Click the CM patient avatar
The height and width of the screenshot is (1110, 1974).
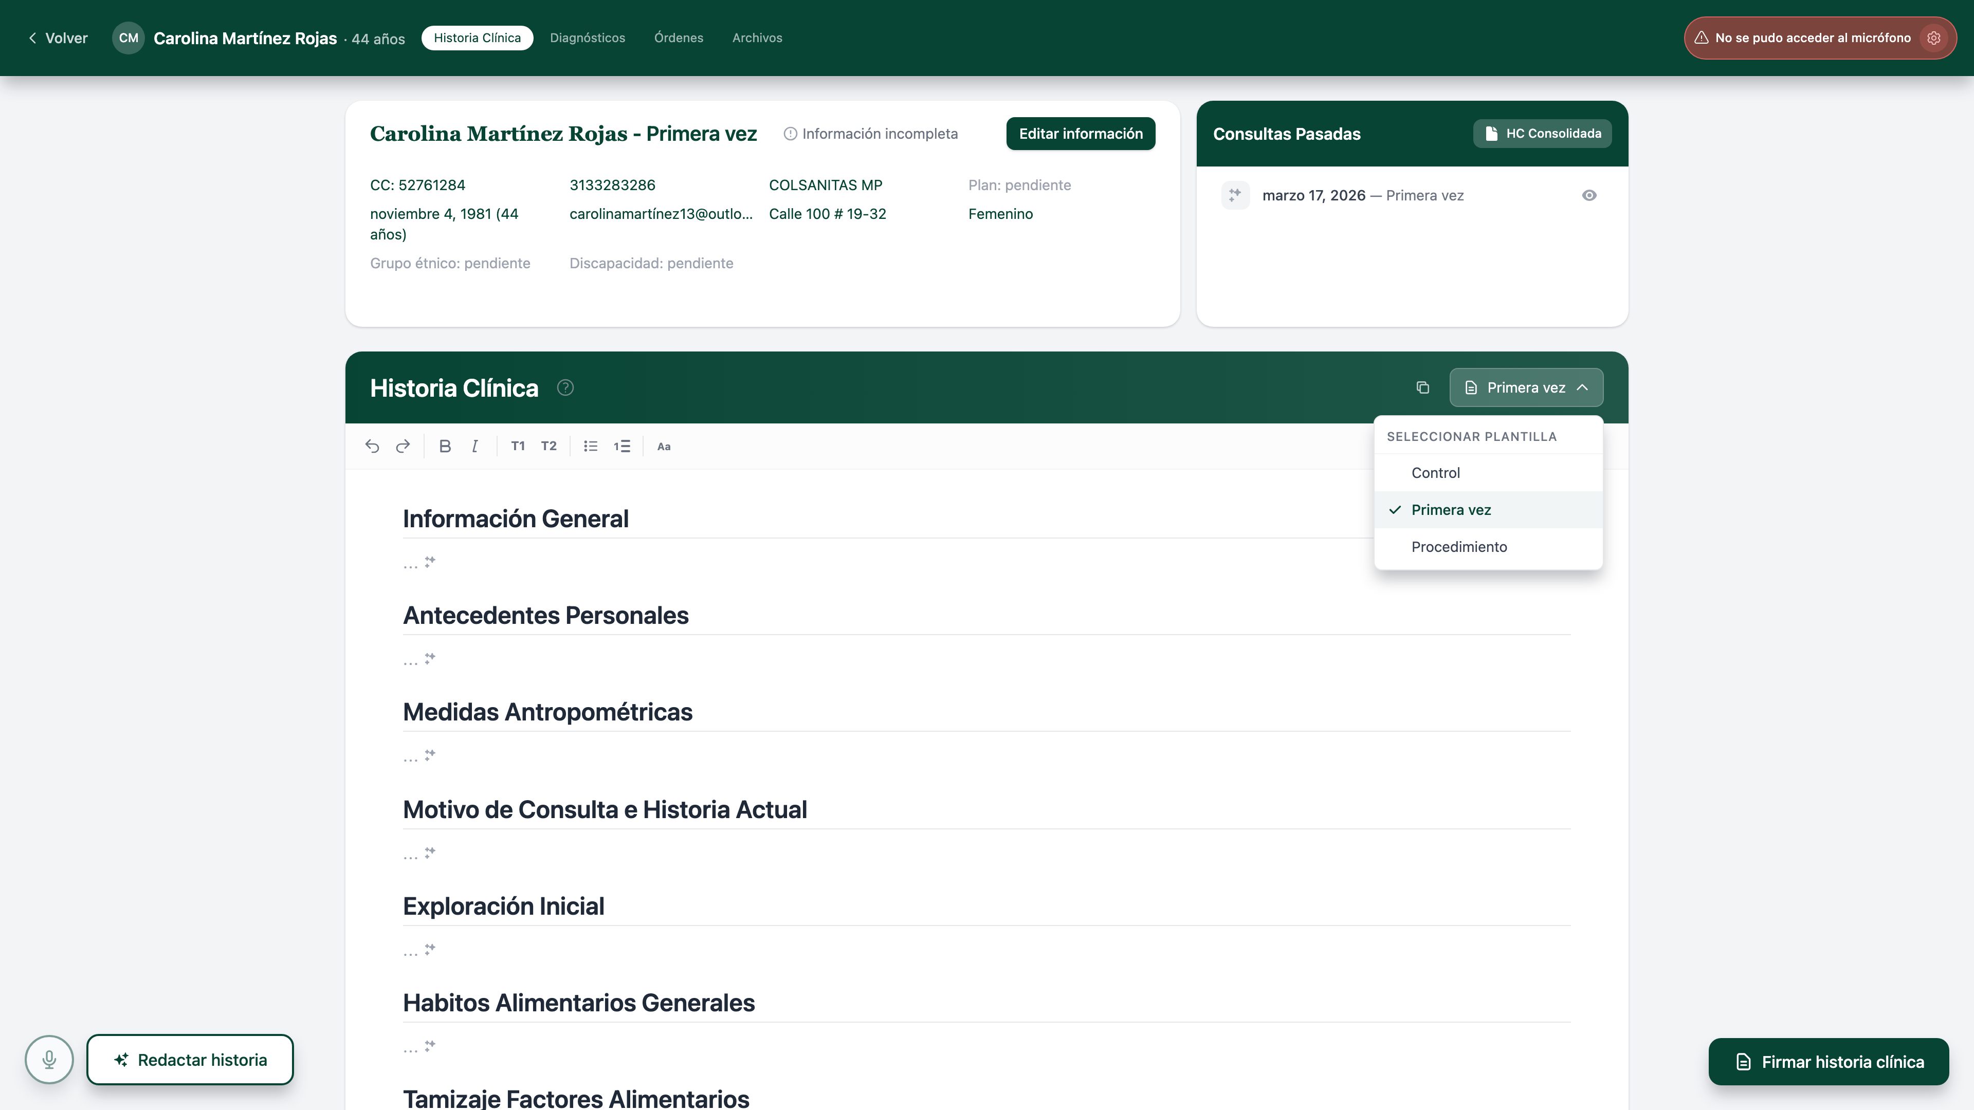coord(128,38)
